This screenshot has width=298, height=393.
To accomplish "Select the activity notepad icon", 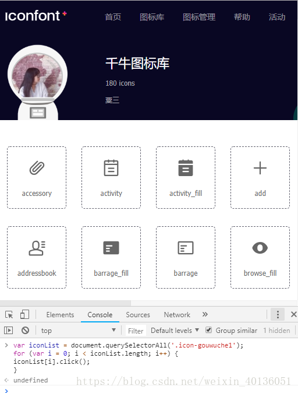I will pos(111,168).
